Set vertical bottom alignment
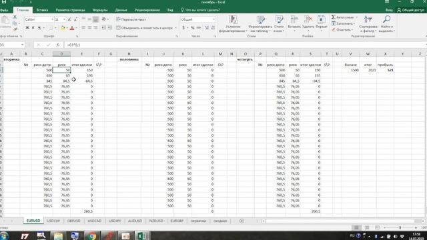427x240 pixels. pyautogui.click(x=95, y=19)
